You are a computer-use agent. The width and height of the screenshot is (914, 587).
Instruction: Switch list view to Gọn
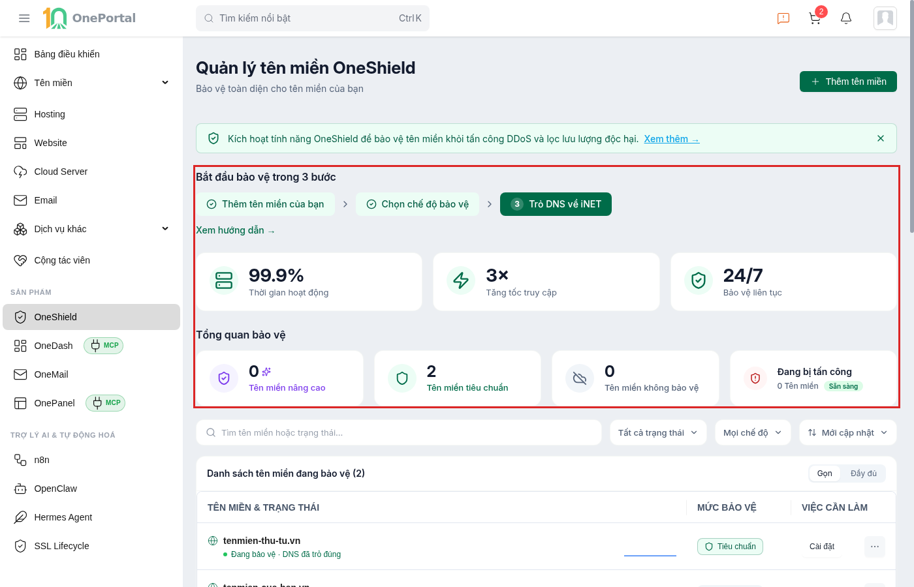[x=825, y=474]
